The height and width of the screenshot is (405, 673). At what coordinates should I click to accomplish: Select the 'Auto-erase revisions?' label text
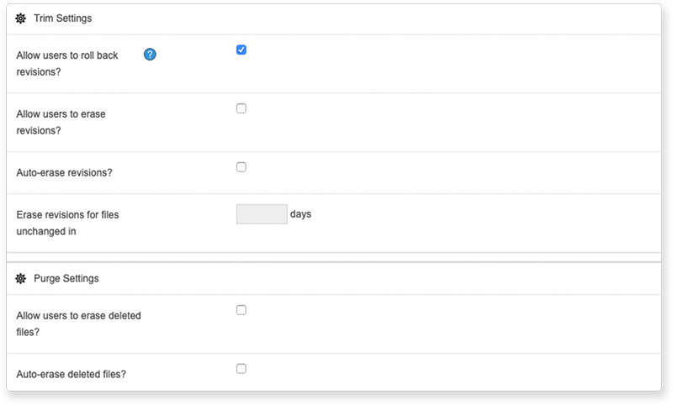65,172
